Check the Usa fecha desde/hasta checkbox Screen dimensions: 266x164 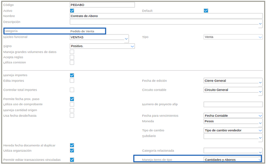coord(72,116)
